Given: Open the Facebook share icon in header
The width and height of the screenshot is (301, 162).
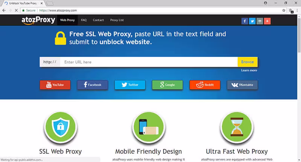Looking at the screenshot, I should [245, 21].
